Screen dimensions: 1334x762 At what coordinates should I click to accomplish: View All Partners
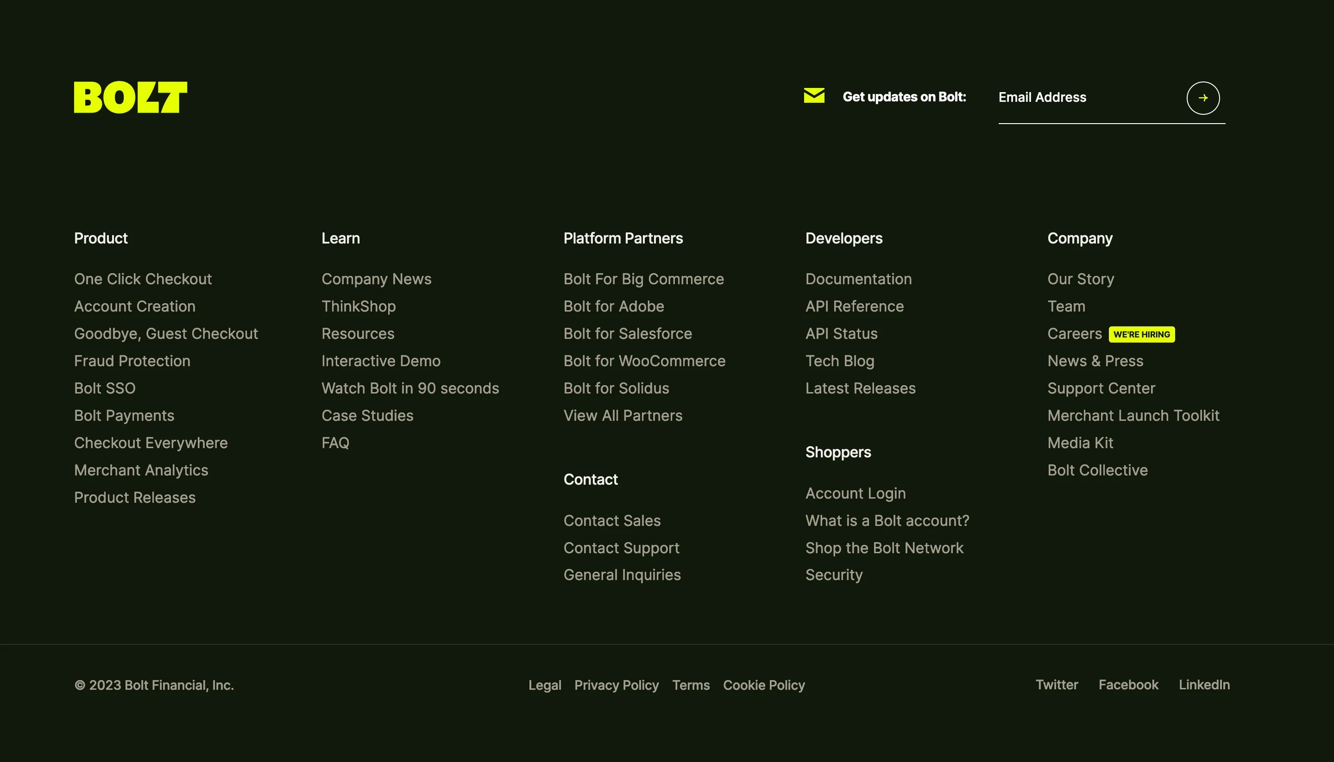[x=623, y=415]
